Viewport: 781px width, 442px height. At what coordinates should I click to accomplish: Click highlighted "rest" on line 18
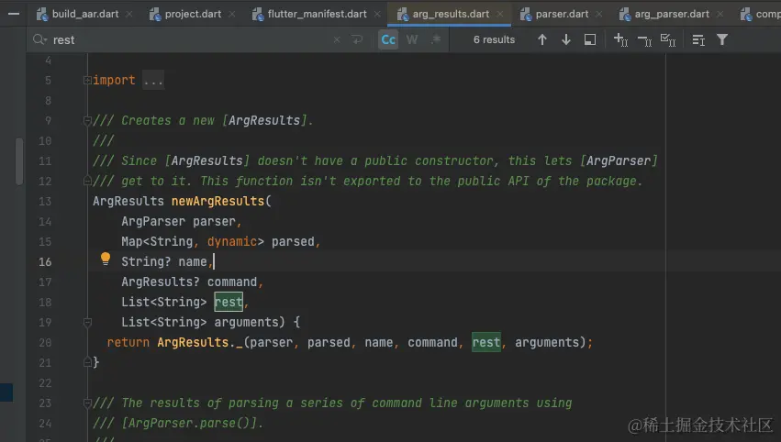point(229,302)
